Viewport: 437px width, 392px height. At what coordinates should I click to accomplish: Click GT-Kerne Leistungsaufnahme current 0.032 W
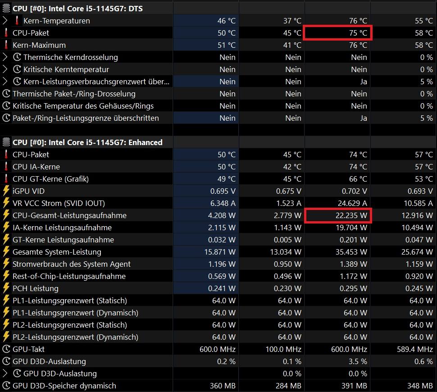(222, 240)
